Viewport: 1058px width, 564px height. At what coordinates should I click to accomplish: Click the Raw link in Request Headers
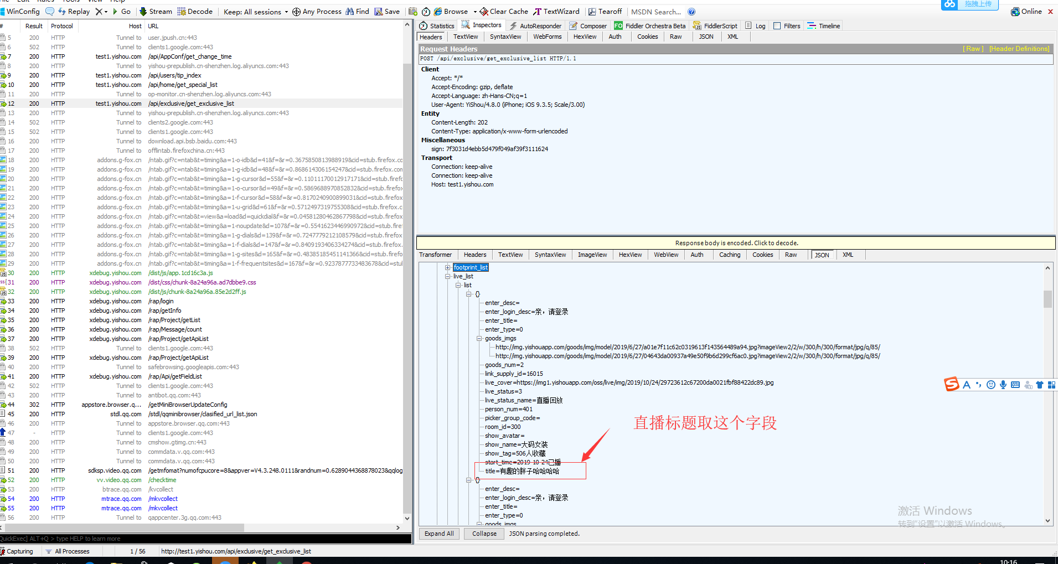[x=973, y=49]
